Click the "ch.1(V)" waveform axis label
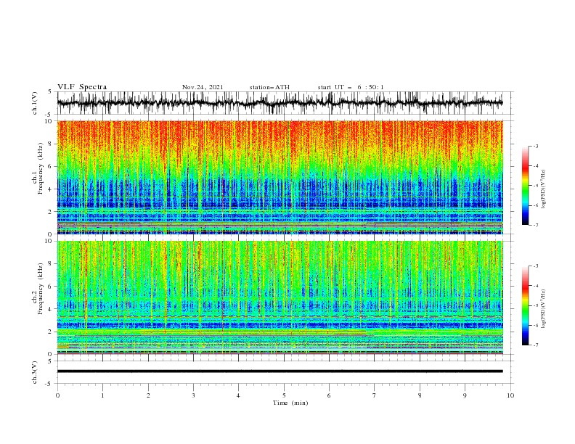 (x=35, y=103)
